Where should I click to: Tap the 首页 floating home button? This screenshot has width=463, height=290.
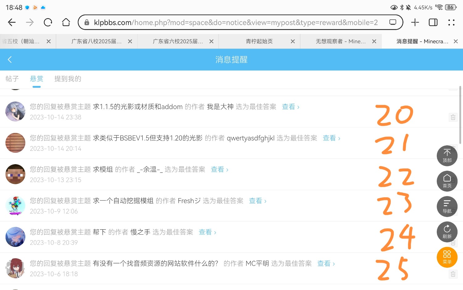click(447, 181)
